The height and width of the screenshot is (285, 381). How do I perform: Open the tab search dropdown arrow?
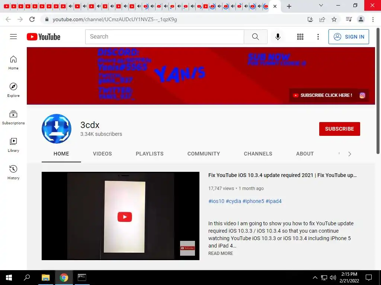point(321,5)
